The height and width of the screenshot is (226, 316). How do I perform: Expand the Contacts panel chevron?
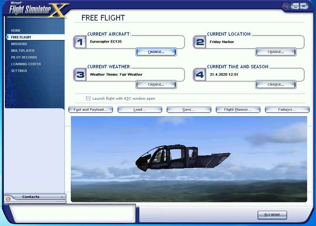[62, 197]
